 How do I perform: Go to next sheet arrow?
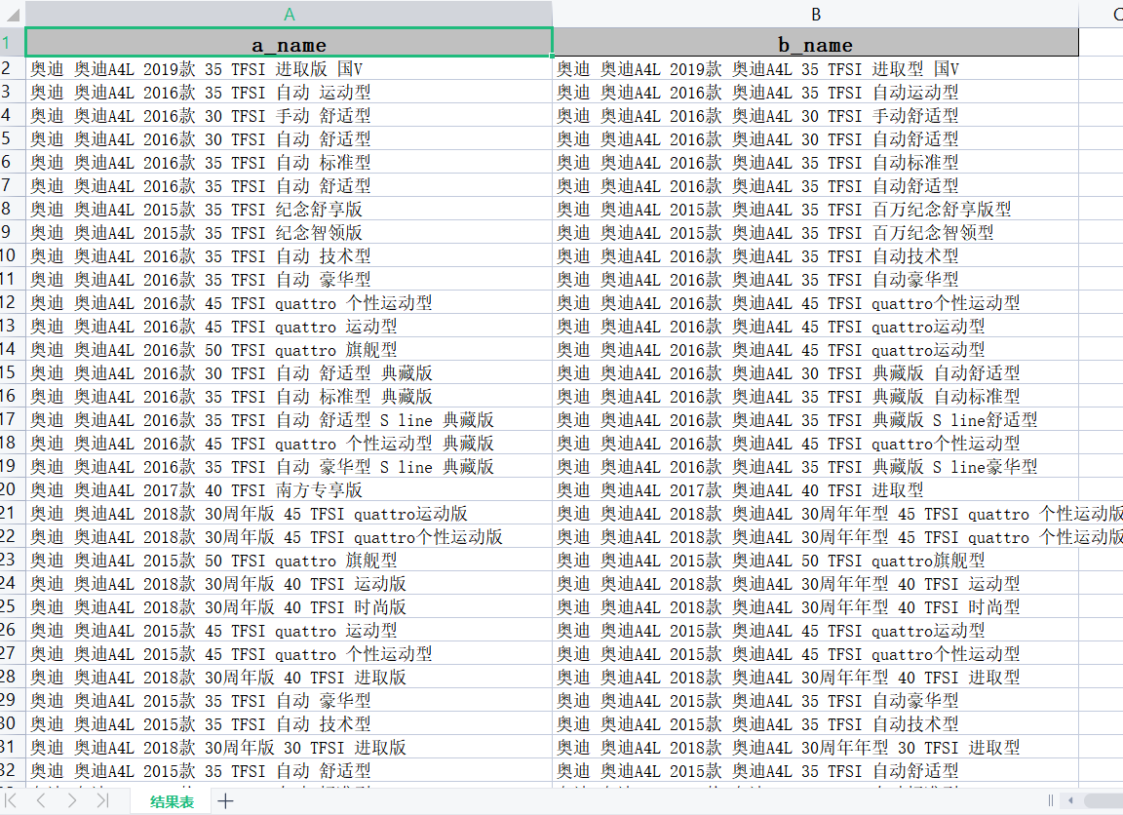[71, 800]
